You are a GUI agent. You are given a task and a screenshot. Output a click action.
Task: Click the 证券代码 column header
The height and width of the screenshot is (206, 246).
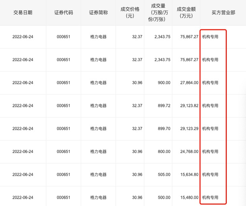(63, 12)
